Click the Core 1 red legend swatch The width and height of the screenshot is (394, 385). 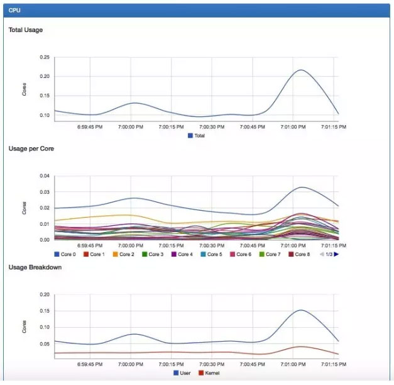(x=86, y=254)
